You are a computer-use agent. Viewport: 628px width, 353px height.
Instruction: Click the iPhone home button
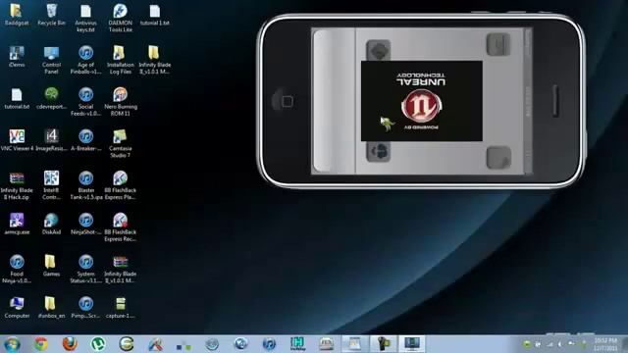click(x=288, y=101)
